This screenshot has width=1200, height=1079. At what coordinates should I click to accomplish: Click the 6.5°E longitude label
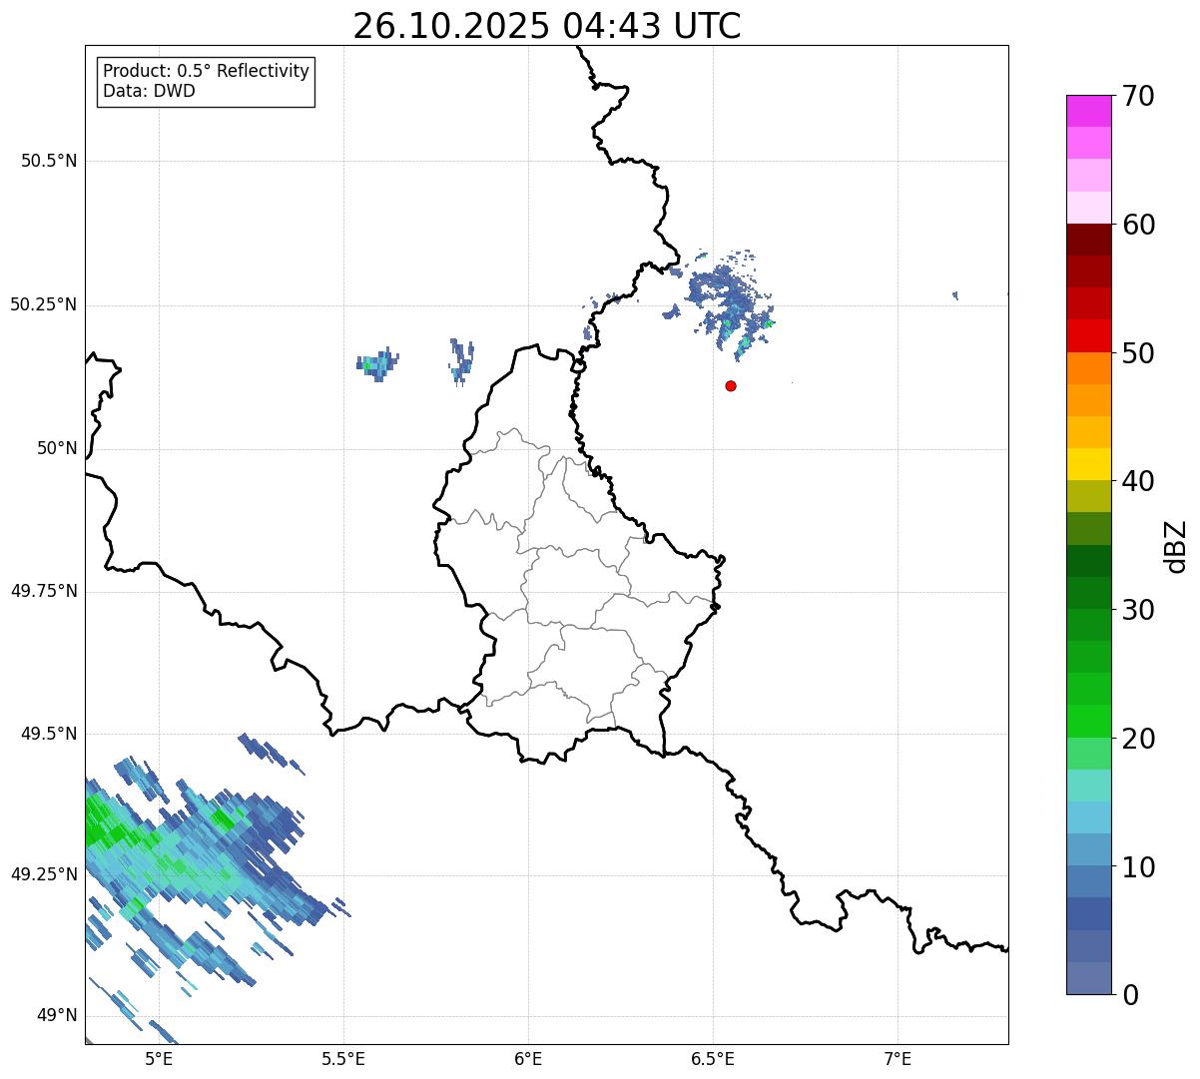(x=713, y=1058)
